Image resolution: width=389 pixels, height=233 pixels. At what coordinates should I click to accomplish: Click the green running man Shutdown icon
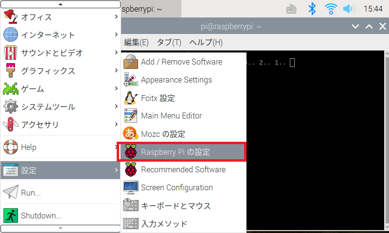pos(11,216)
